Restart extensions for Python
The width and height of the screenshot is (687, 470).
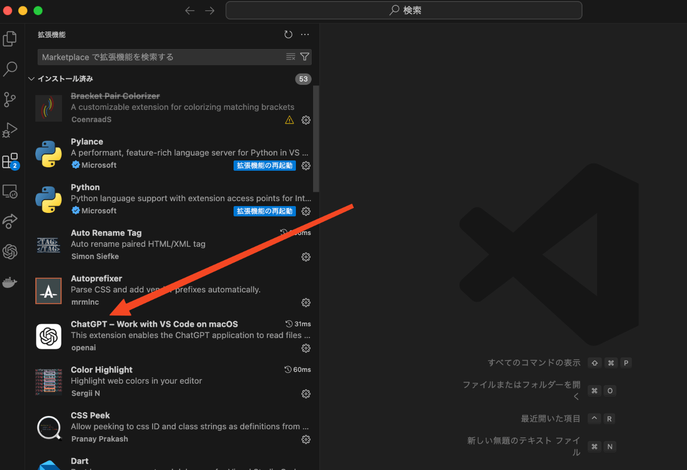tap(264, 211)
